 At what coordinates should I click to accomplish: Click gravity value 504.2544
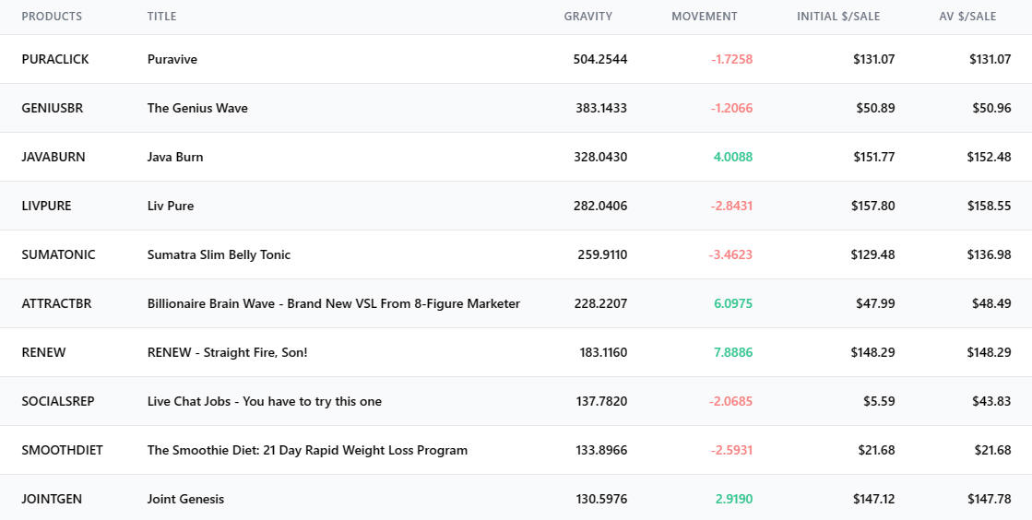(x=600, y=59)
